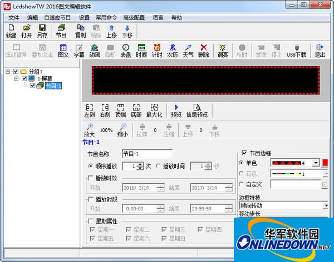Click the 另存 save-as icon
This screenshot has height=262, width=334.
[42, 31]
